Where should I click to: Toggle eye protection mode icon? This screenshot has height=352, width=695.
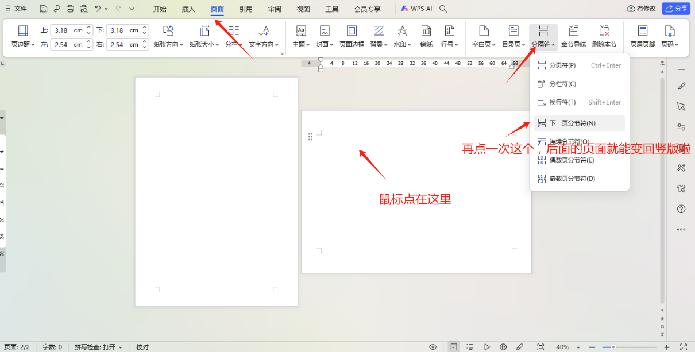433,347
